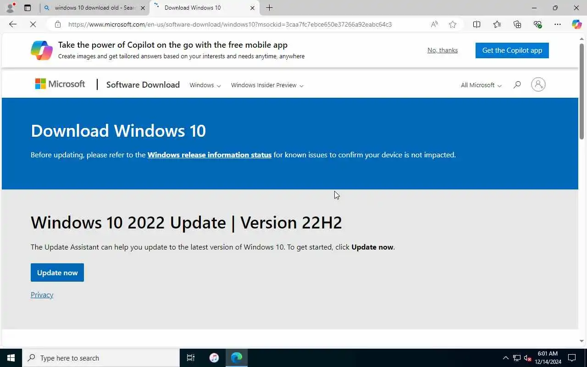The image size is (587, 367).
Task: Open the Favorites list
Action: (497, 24)
